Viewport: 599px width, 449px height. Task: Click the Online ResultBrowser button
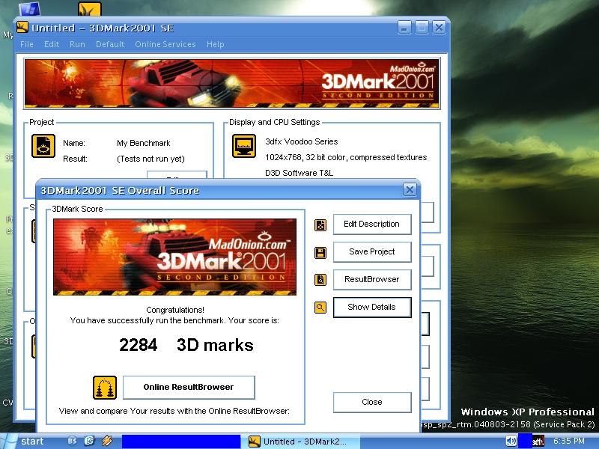point(189,387)
